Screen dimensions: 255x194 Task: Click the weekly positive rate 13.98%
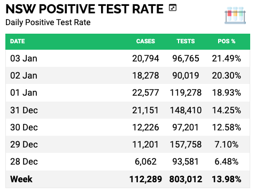point(227,179)
